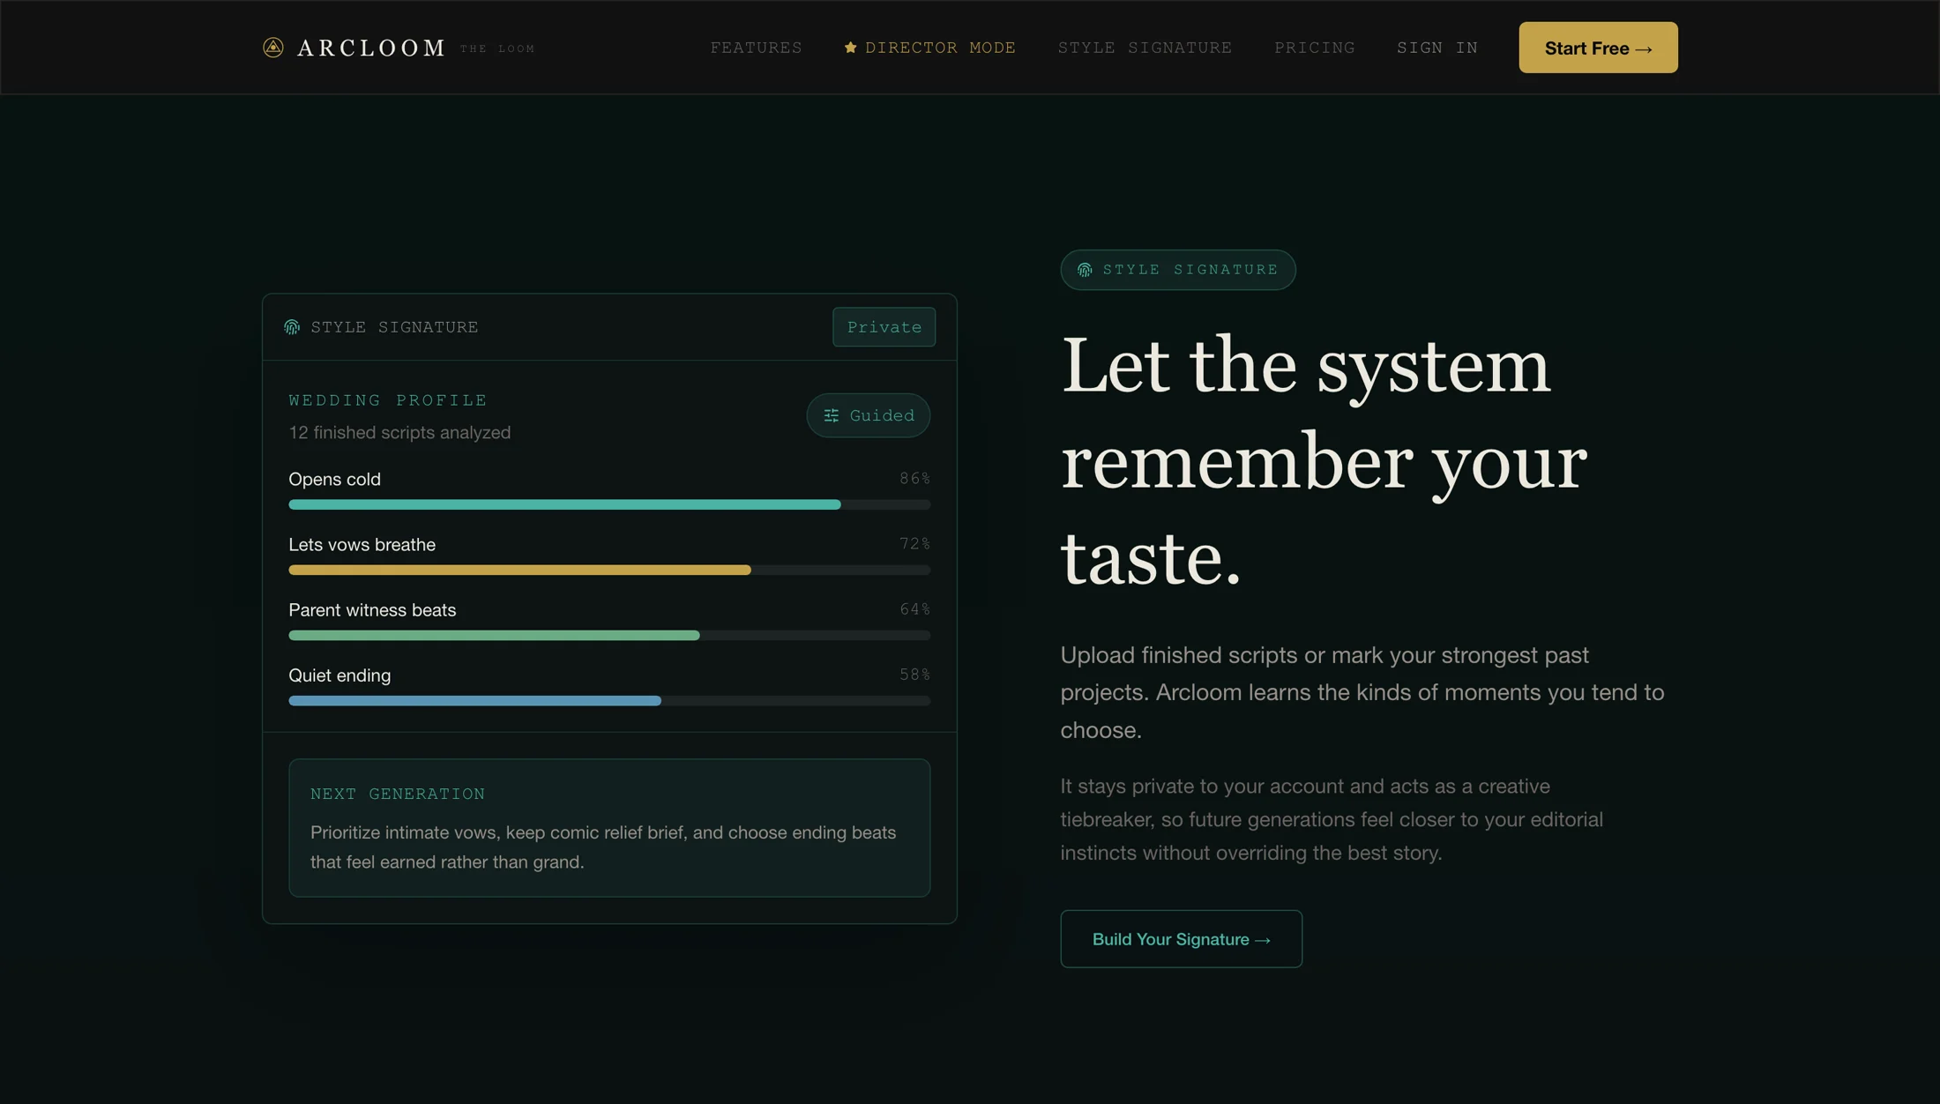1940x1104 pixels.
Task: Click the Lets vows breathe label
Action: tap(362, 544)
